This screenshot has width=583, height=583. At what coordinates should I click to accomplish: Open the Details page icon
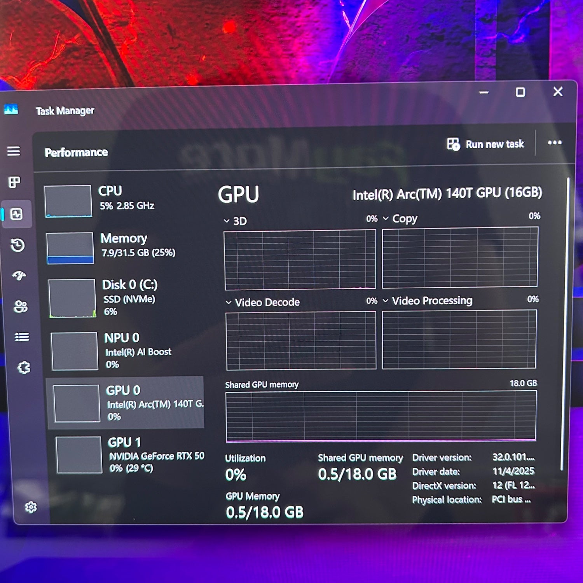[22, 337]
